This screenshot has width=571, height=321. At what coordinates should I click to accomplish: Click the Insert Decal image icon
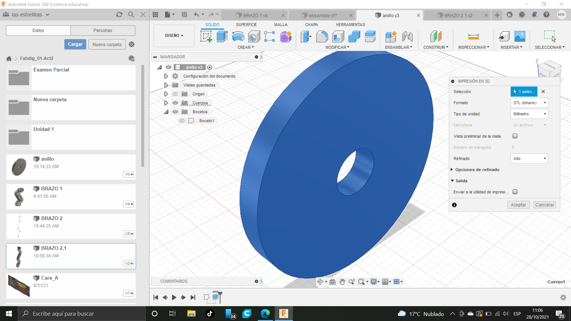520,37
